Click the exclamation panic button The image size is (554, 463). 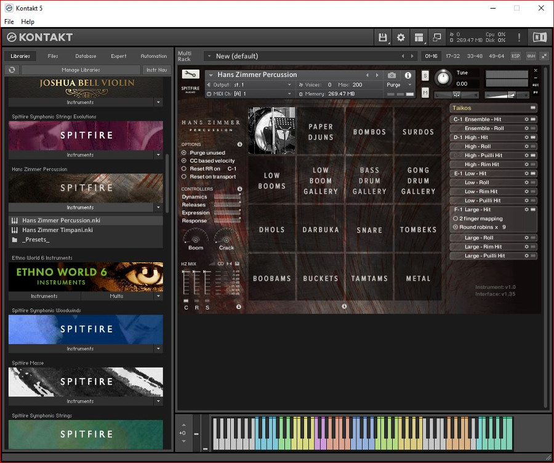[x=519, y=37]
